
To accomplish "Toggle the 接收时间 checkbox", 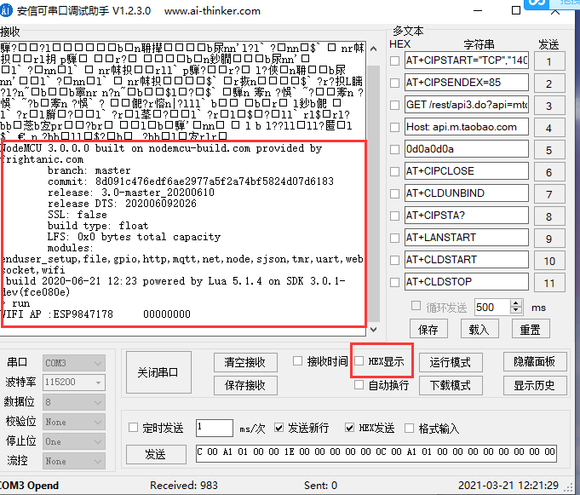I will [297, 360].
